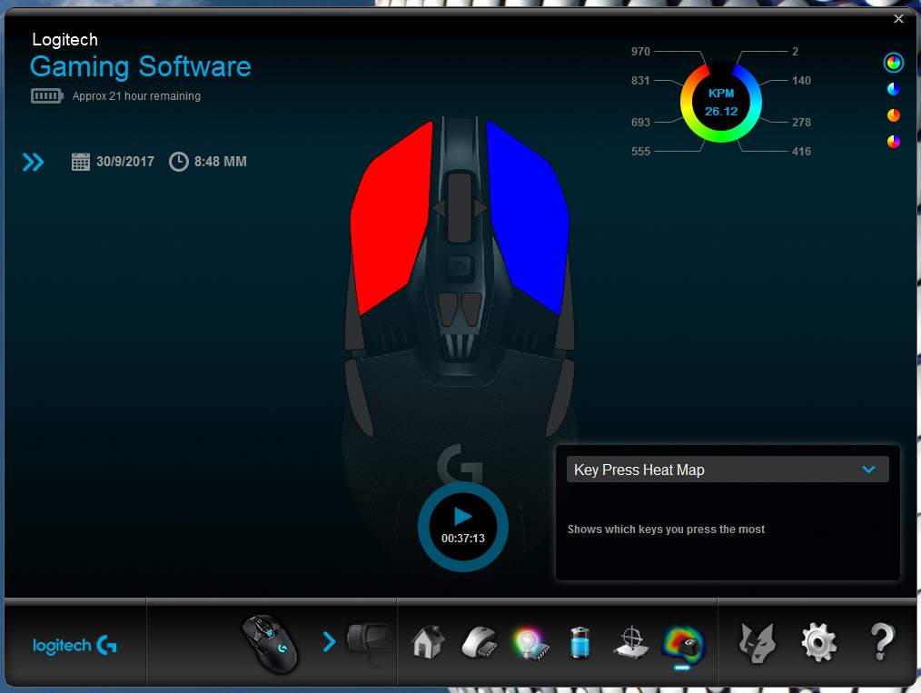
Task: Select the multicolor bottom scheme circle
Action: click(894, 142)
